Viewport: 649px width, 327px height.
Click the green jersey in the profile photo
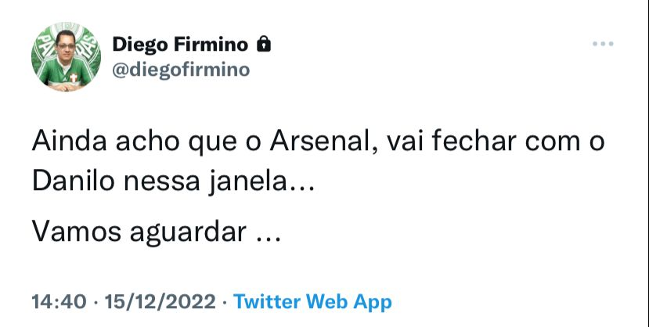(x=67, y=78)
